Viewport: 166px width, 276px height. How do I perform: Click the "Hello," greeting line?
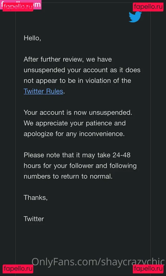pos(32,38)
